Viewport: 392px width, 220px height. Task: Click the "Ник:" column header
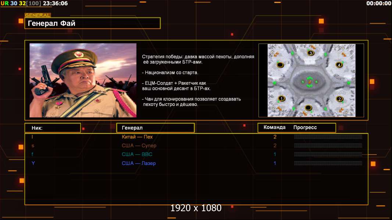coord(53,128)
